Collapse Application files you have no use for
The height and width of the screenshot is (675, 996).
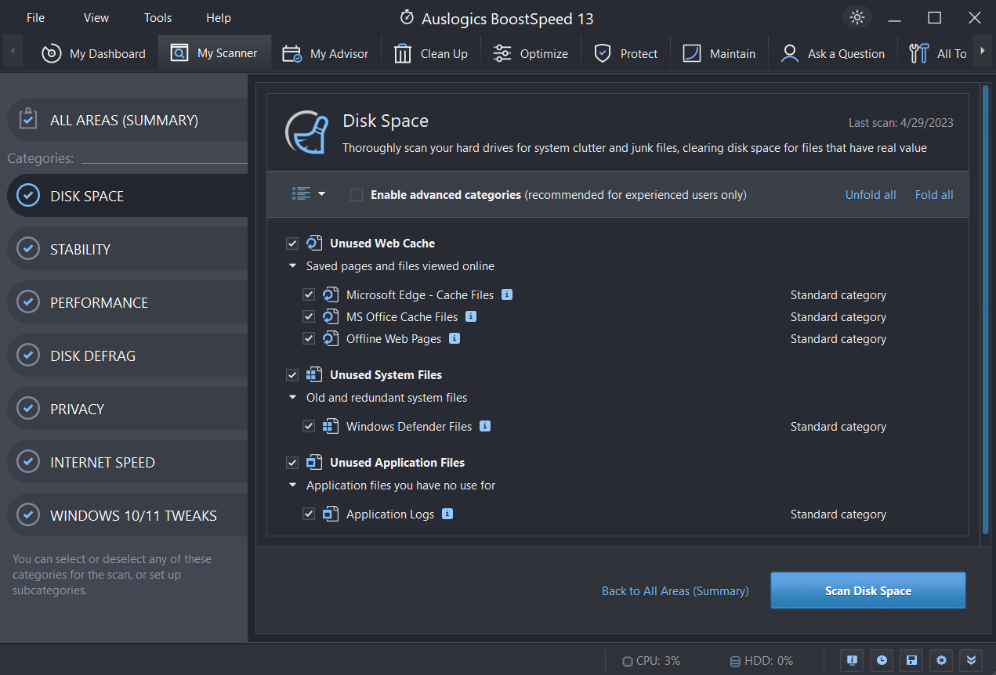point(292,485)
